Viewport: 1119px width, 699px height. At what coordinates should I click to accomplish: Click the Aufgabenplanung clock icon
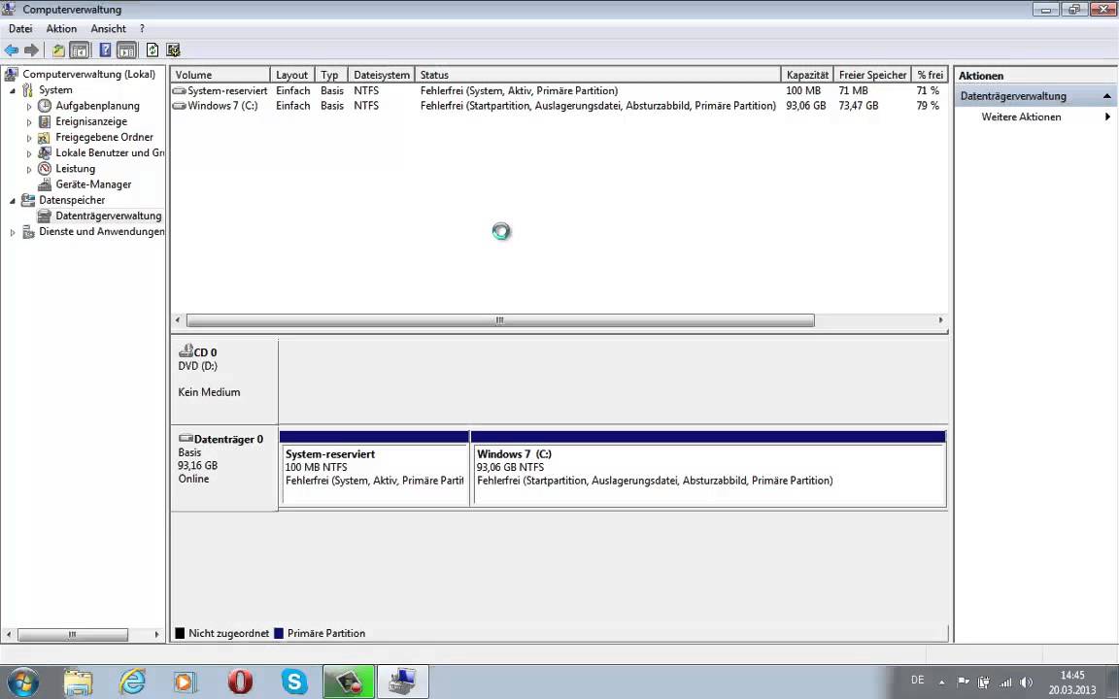45,106
